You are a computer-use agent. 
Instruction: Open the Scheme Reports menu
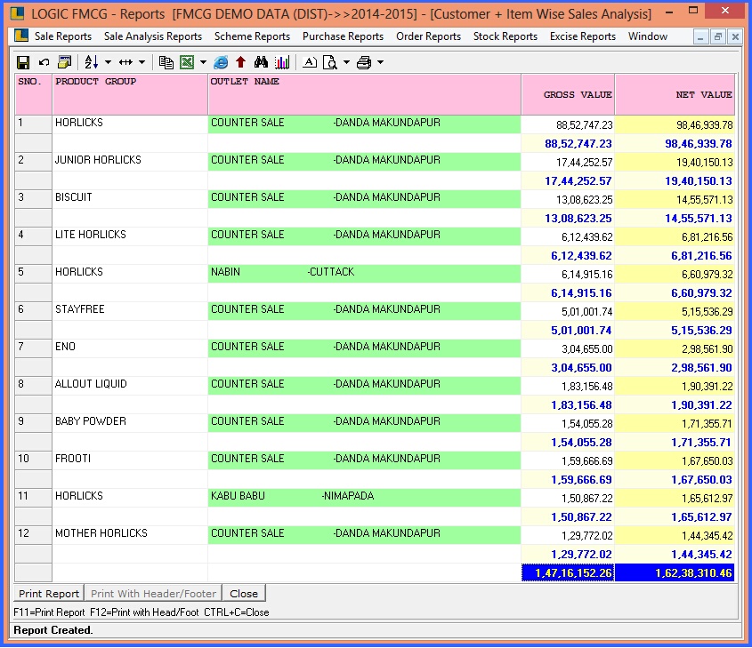[252, 36]
